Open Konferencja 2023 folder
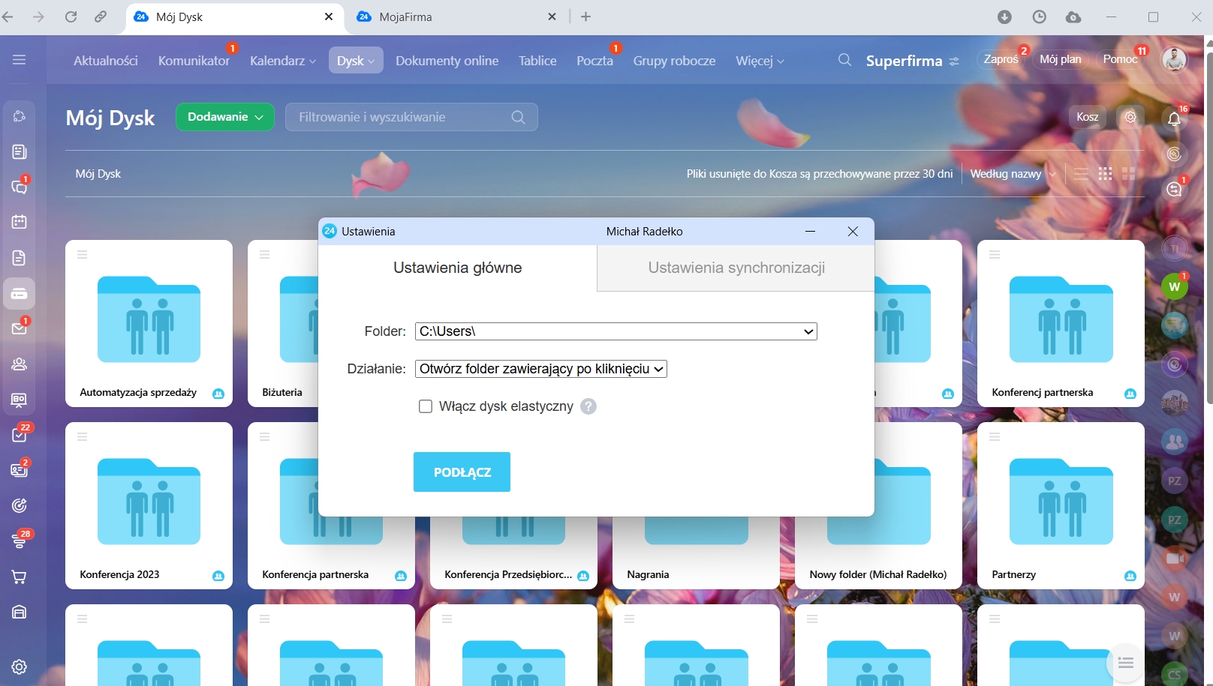This screenshot has height=686, width=1213. (149, 505)
